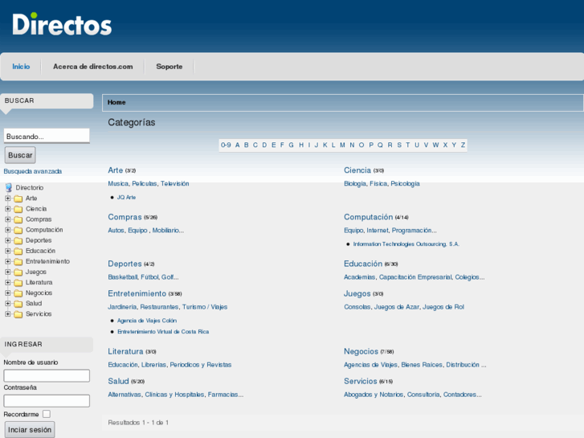Image resolution: width=584 pixels, height=438 pixels.
Task: Open the Psicología subcategory
Action: tap(405, 183)
